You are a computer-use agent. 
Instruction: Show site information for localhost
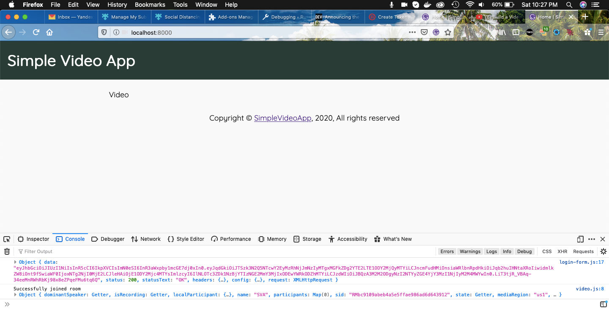click(116, 32)
